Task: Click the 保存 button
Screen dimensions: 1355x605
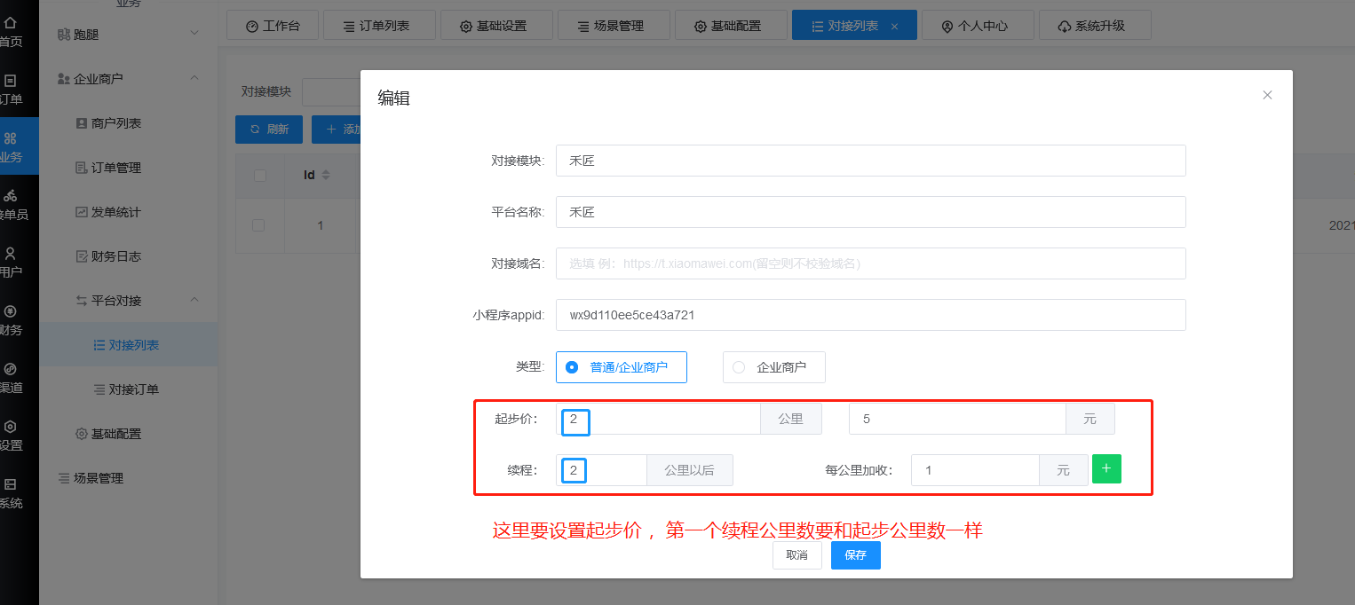Action: pos(855,555)
